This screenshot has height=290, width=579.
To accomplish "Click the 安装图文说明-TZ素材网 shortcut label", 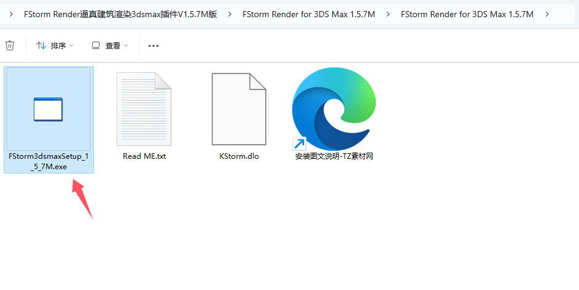I will pyautogui.click(x=334, y=156).
